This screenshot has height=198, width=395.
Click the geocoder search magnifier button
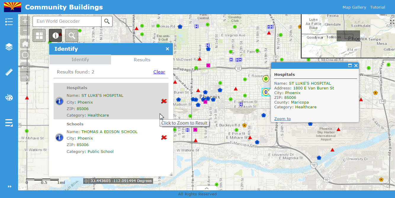[107, 21]
